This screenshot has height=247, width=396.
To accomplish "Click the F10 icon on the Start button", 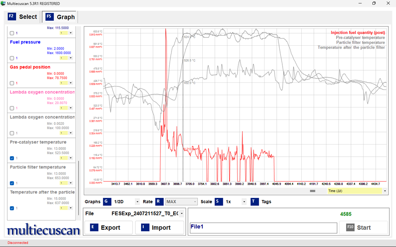I will (x=351, y=227).
